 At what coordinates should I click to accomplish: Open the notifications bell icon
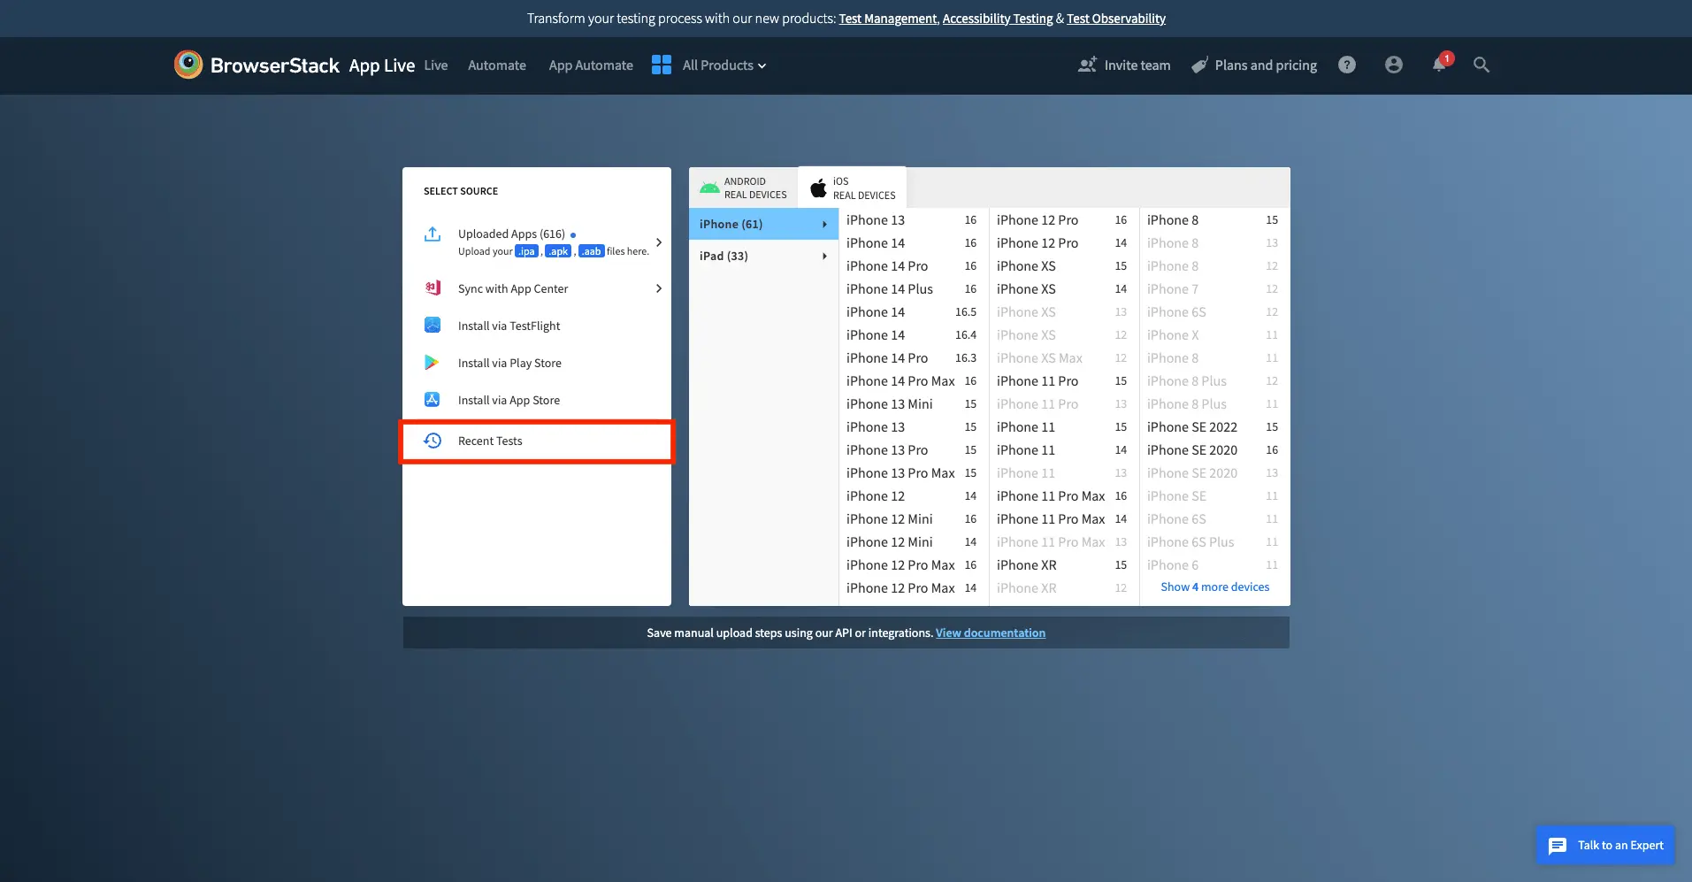click(x=1439, y=65)
